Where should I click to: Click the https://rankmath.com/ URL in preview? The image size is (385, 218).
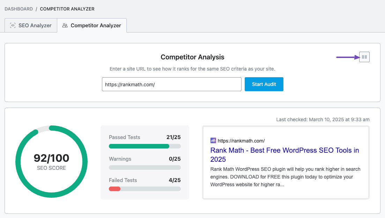(241, 141)
